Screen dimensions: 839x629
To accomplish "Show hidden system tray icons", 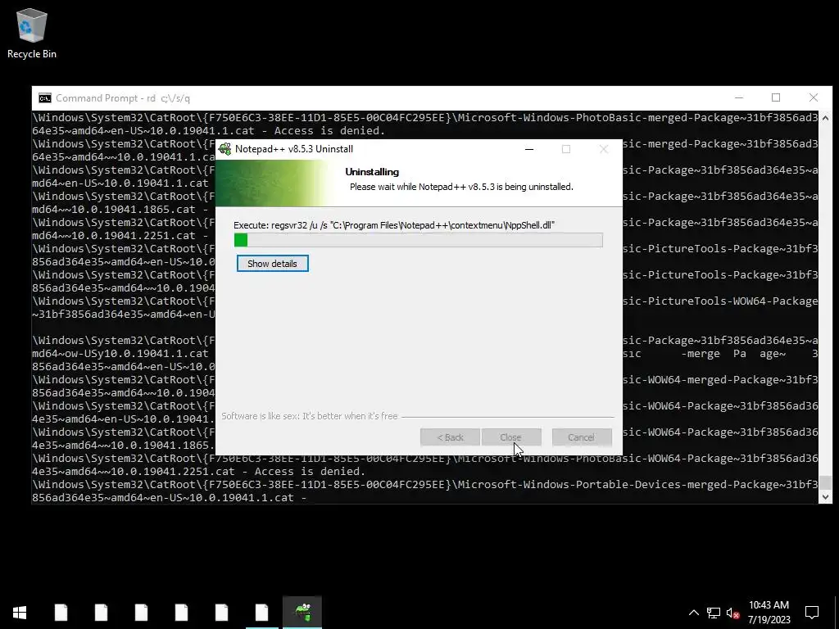I will tap(693, 613).
